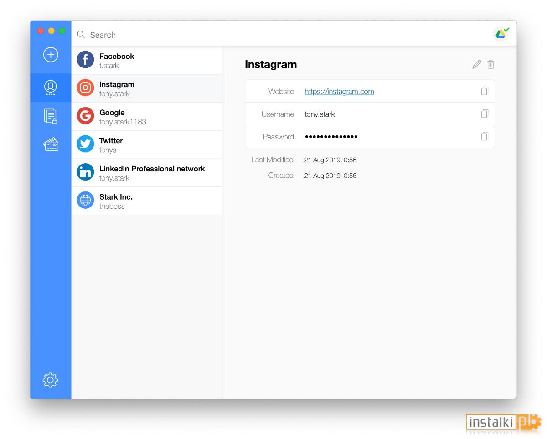Open the https://instagram.com link
This screenshot has width=547, height=439.
coord(339,92)
